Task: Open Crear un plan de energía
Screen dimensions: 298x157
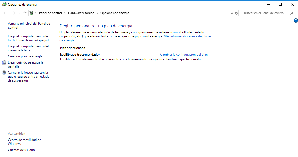Action: (x=25, y=56)
